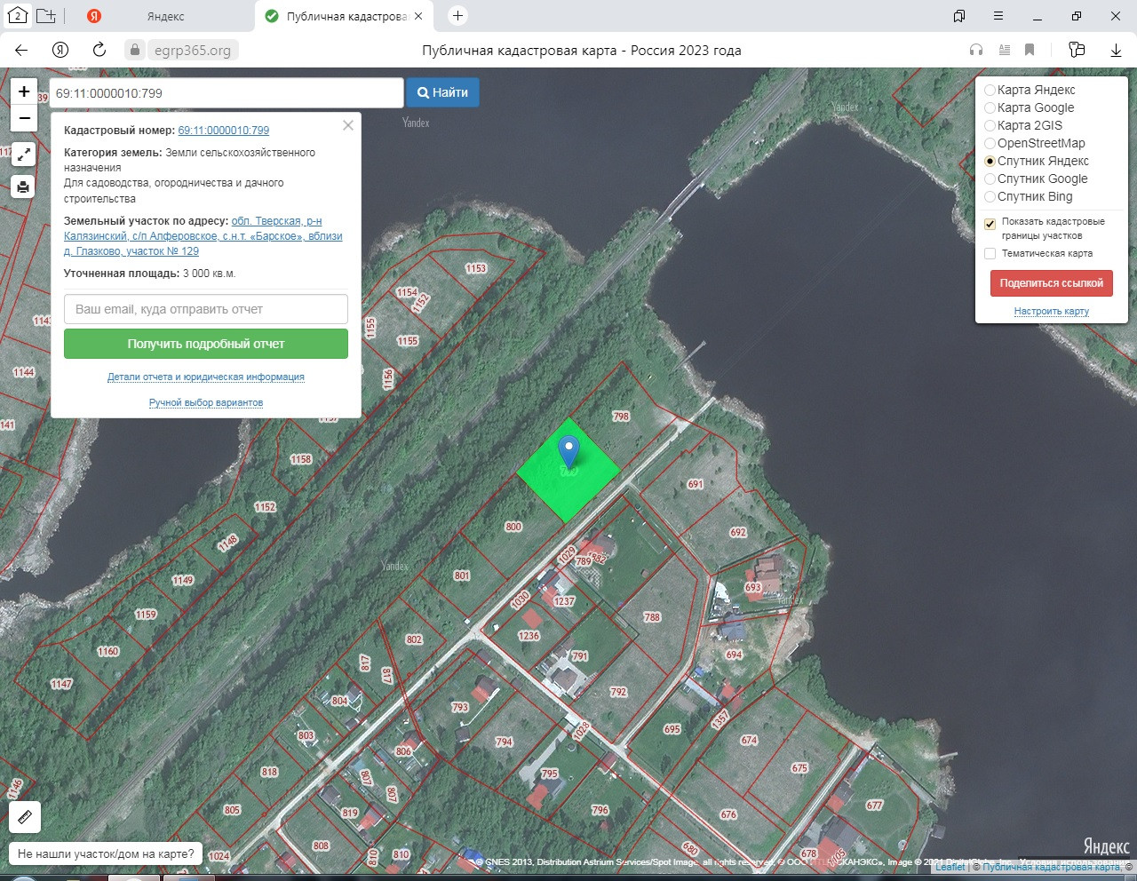Switch to the Яндекс tab
Image resolution: width=1137 pixels, height=881 pixels.
point(165,16)
